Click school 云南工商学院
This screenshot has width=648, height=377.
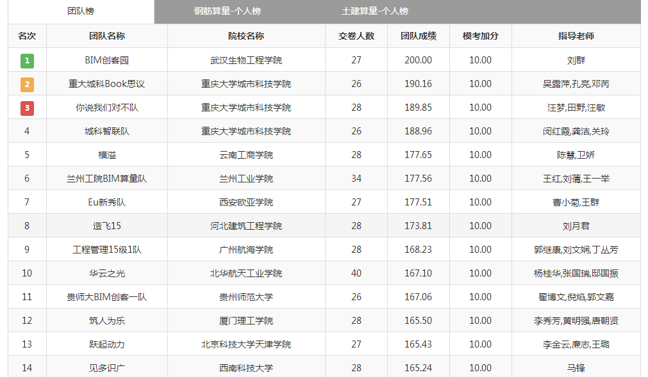pos(246,155)
